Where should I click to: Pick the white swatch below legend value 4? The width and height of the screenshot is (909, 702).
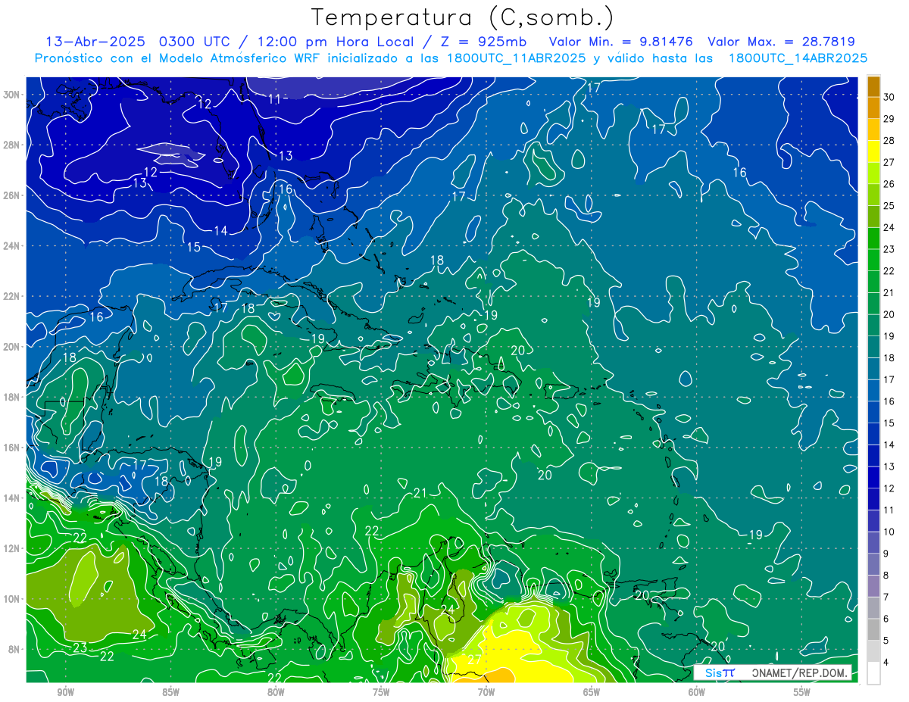click(873, 673)
